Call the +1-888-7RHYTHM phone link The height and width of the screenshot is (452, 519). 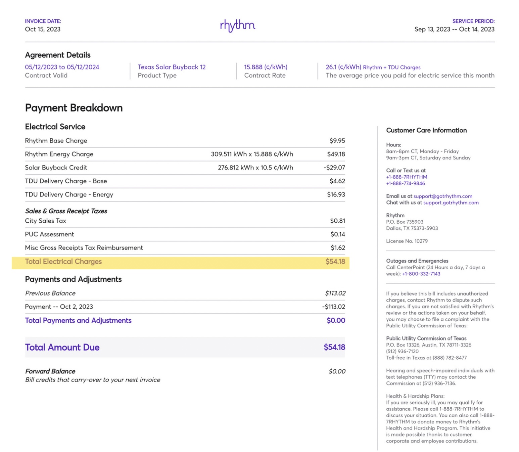point(407,177)
